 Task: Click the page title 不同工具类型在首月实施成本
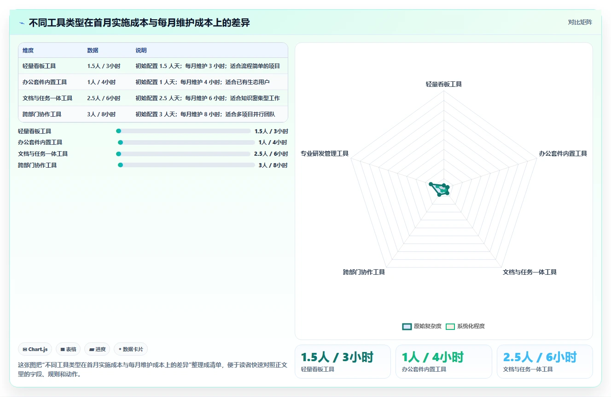point(139,23)
